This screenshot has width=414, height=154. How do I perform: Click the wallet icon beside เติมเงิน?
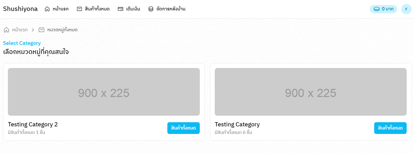[x=120, y=9]
